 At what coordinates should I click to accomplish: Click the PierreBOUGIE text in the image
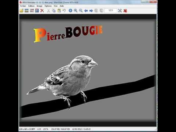(x=68, y=34)
